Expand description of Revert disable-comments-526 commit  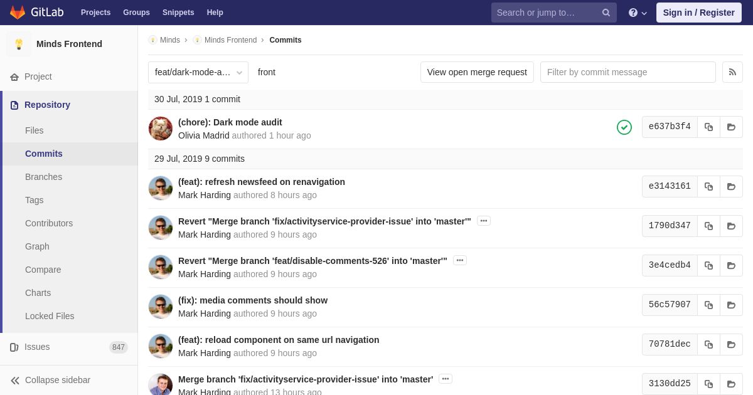459,260
